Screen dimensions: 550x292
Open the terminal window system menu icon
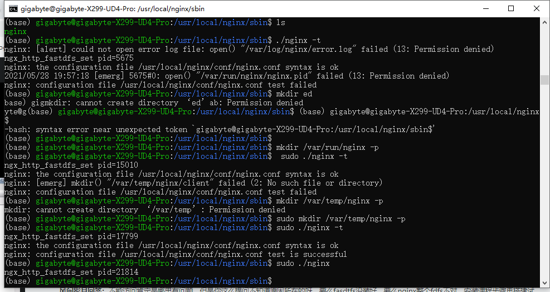coord(13,9)
